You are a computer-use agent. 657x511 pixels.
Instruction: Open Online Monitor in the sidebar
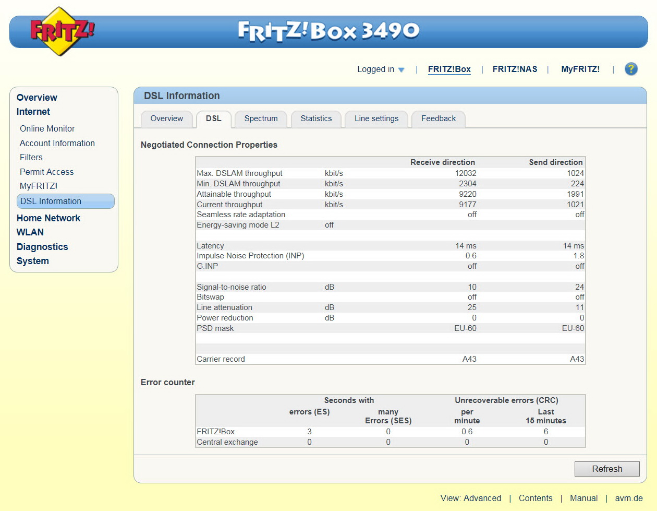pyautogui.click(x=47, y=128)
